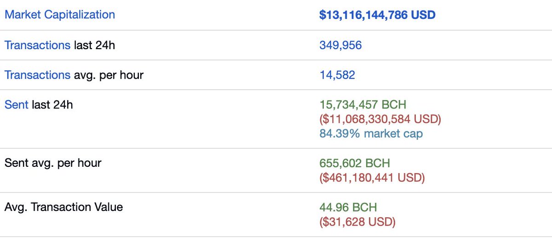This screenshot has width=552, height=238.
Task: Open the Sent link in last 24h row
Action: tap(17, 105)
